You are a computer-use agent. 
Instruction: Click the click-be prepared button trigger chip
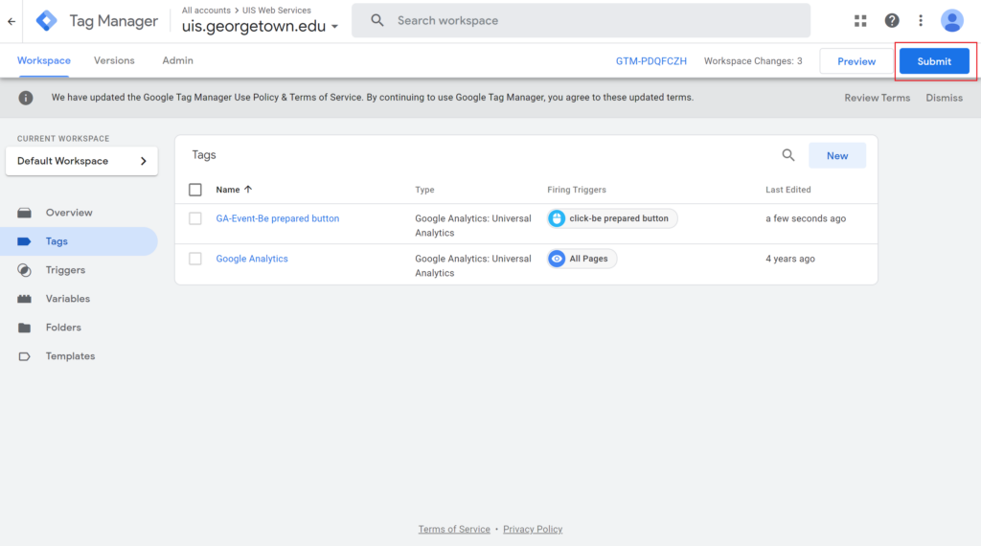612,218
